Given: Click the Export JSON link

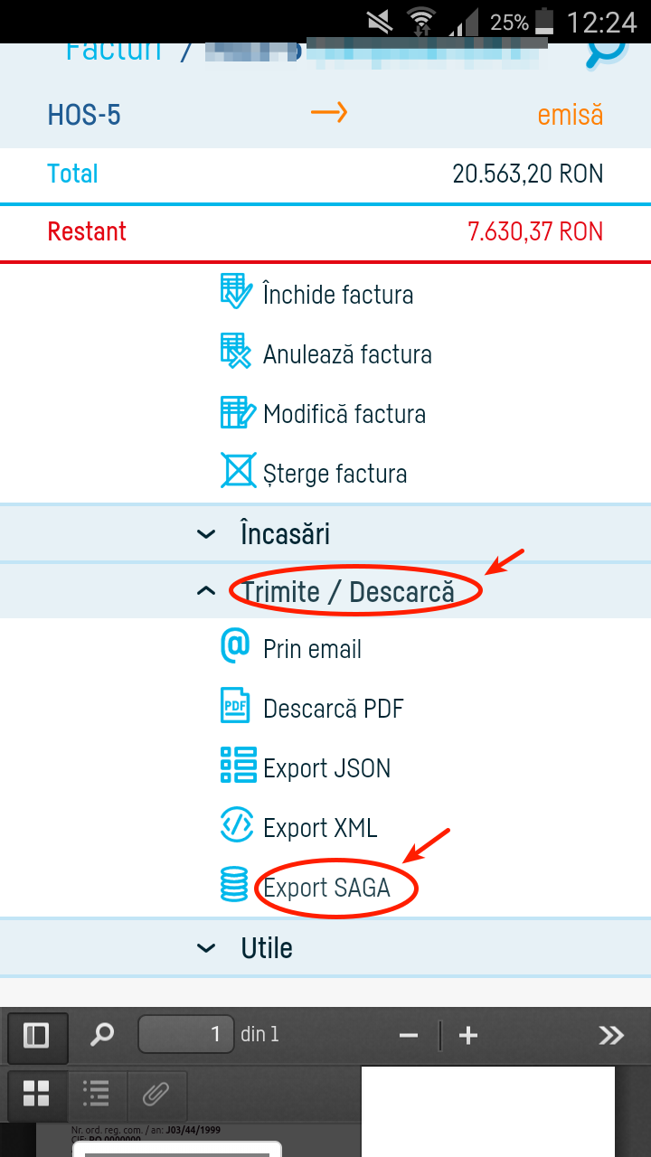Looking at the screenshot, I should (325, 767).
